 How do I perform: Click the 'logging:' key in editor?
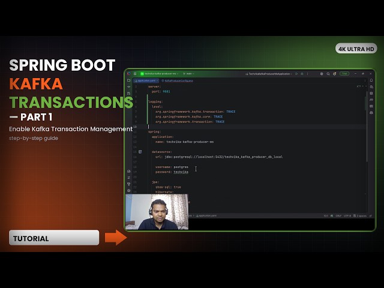pyautogui.click(x=155, y=101)
